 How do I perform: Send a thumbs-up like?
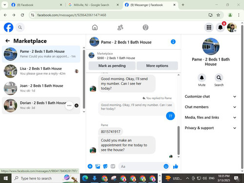point(176,166)
